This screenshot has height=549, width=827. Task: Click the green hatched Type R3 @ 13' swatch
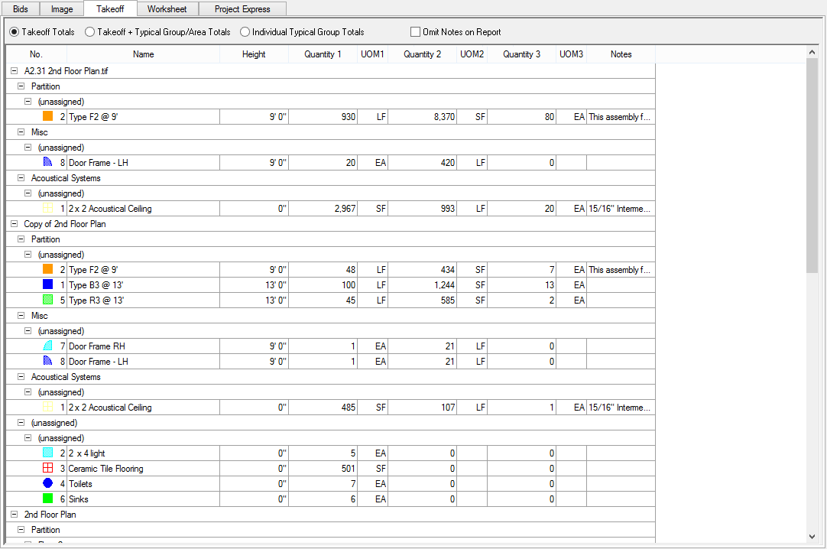[x=48, y=300]
